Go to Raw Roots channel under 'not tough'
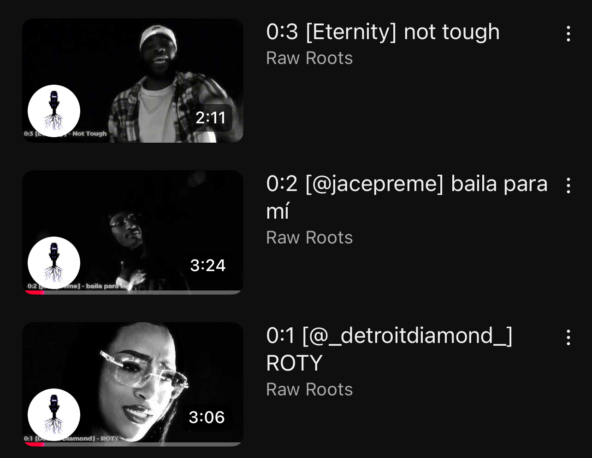The width and height of the screenshot is (592, 458). 309,58
